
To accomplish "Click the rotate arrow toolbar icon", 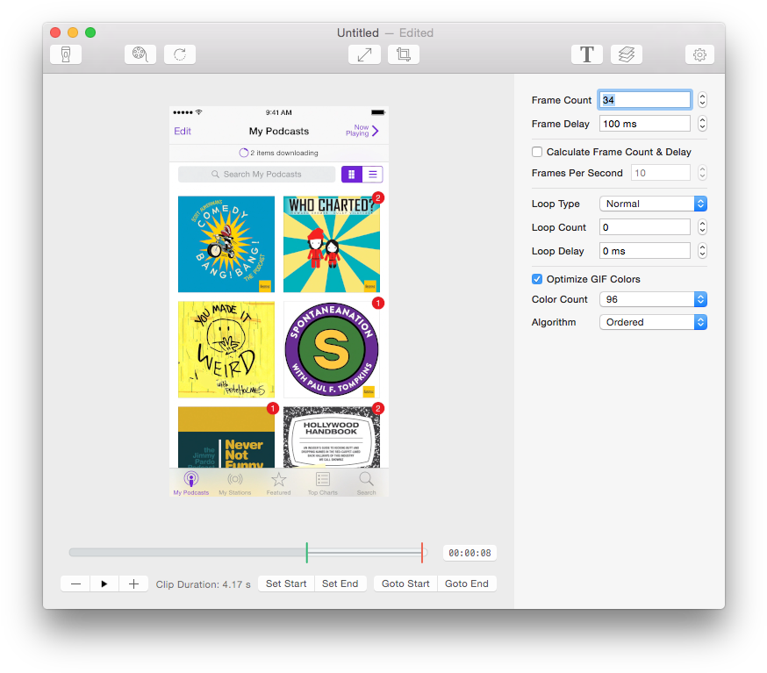I will click(x=180, y=54).
